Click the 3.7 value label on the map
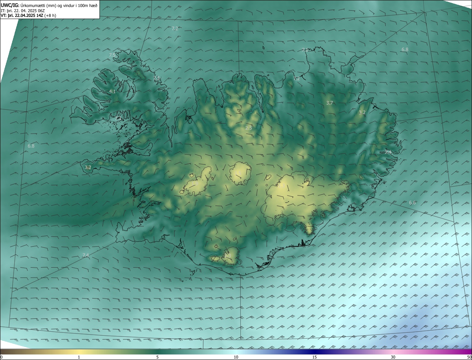 point(330,103)
